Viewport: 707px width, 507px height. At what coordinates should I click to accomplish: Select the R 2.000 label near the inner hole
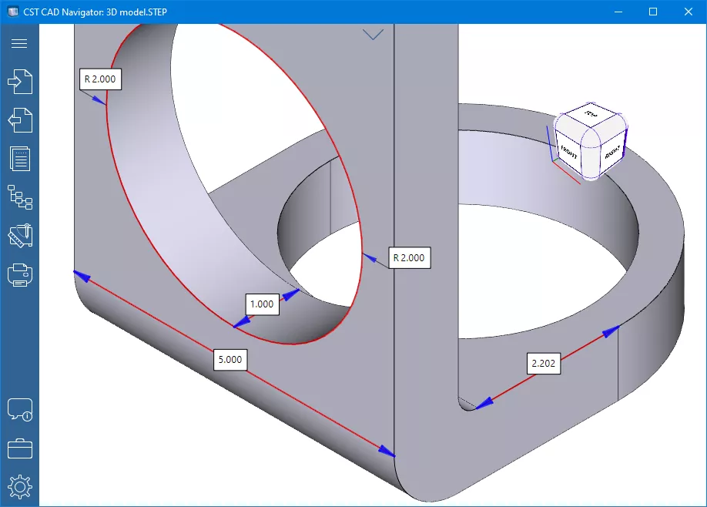coord(409,258)
